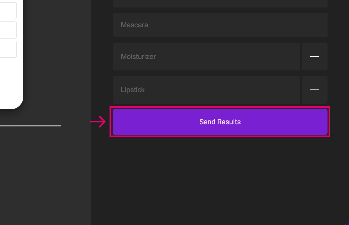Screen dimensions: 349x225
Task: Click the Lipstick placeholder text
Action: click(x=133, y=90)
